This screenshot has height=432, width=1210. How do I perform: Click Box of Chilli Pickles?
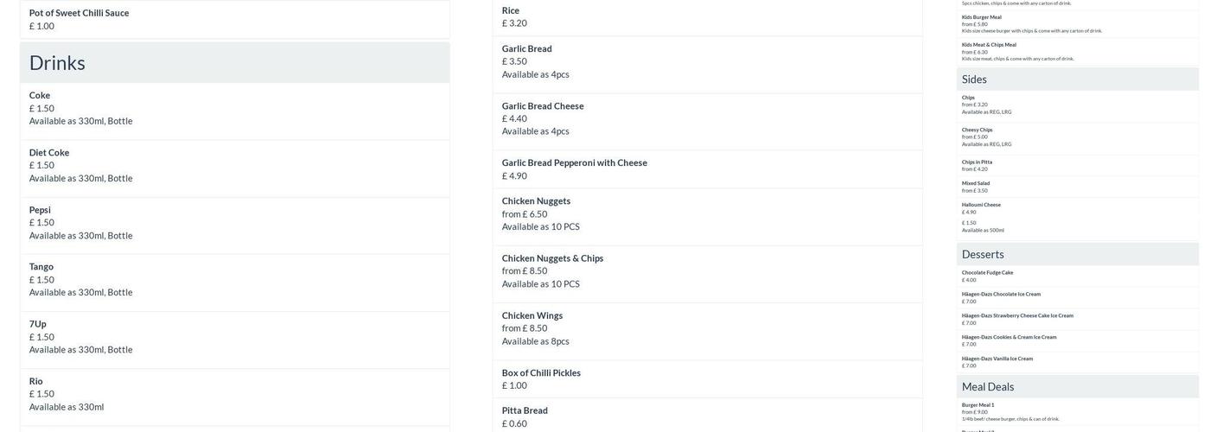click(x=541, y=373)
